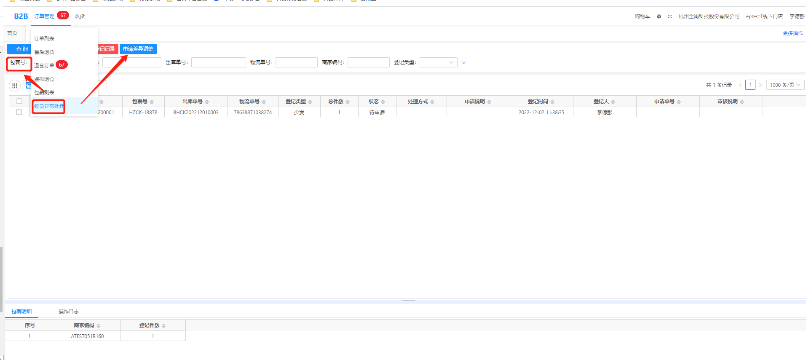
Task: Toggle the select-all checkbox in table header
Action: tap(19, 102)
